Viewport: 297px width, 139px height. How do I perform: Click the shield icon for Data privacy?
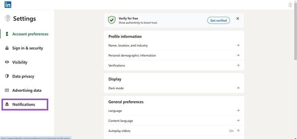7,76
